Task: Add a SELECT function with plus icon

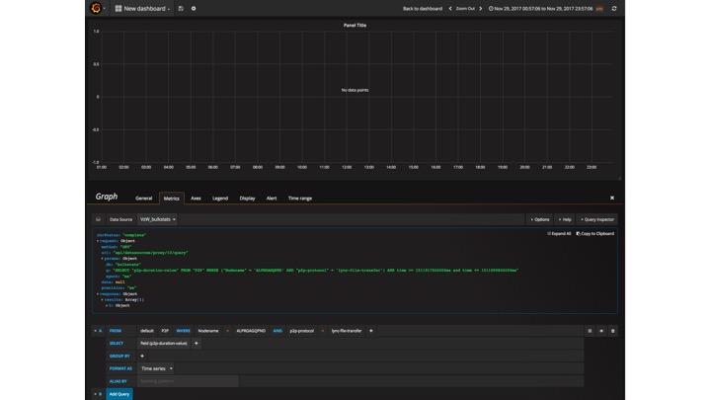Action: 197,344
